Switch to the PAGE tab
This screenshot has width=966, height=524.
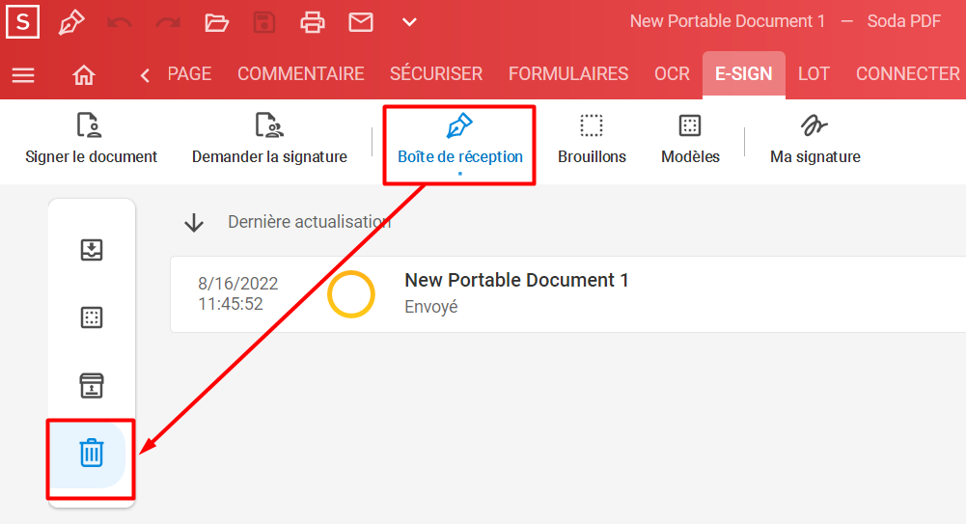pos(189,74)
